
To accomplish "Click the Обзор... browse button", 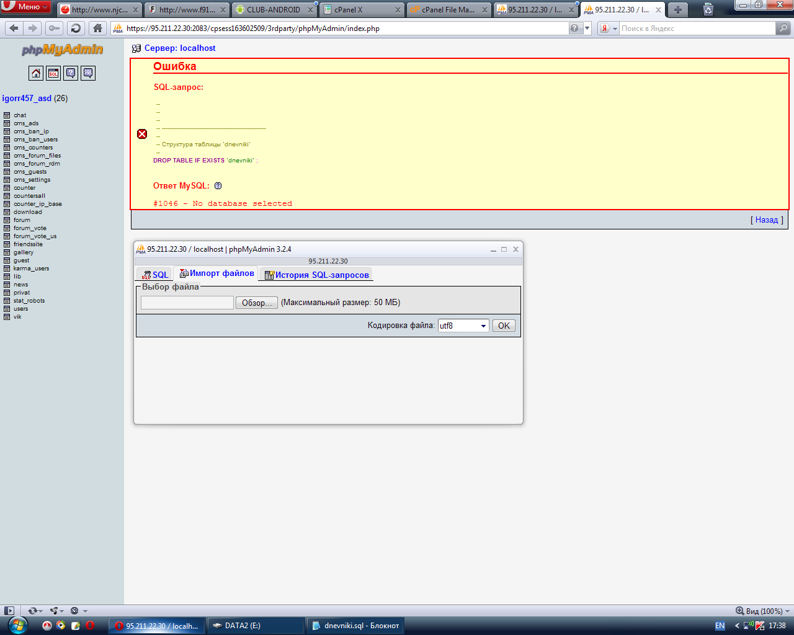I will (x=256, y=303).
